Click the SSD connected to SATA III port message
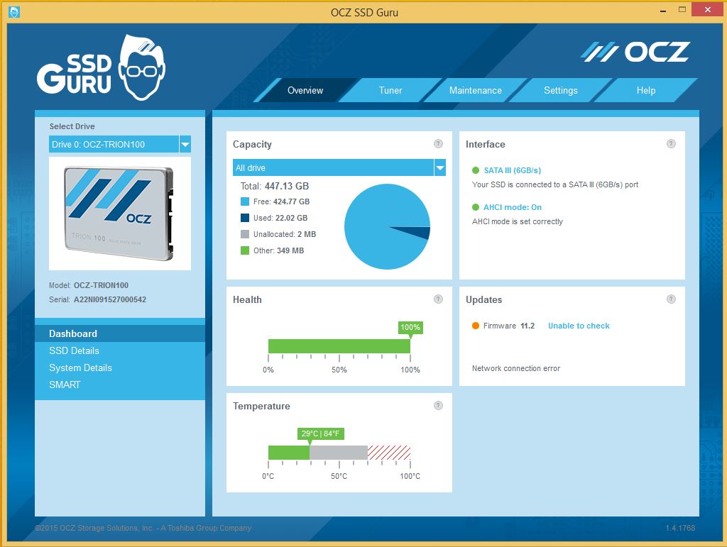Viewport: 727px width, 547px height. [555, 184]
